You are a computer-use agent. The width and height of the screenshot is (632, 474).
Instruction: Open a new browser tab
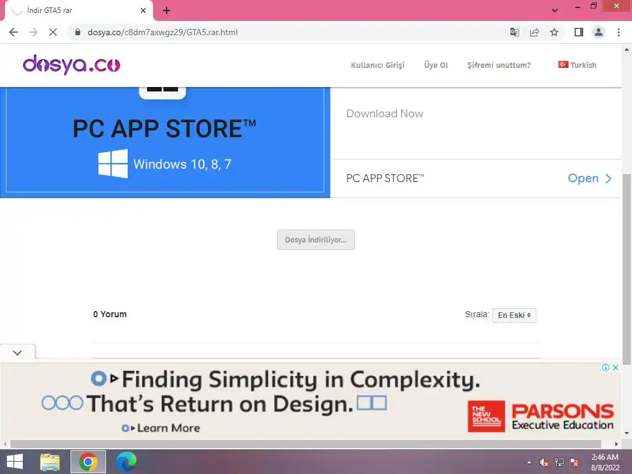tap(167, 10)
